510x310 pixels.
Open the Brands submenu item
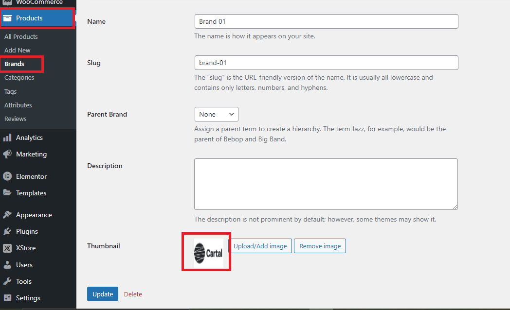coord(14,64)
